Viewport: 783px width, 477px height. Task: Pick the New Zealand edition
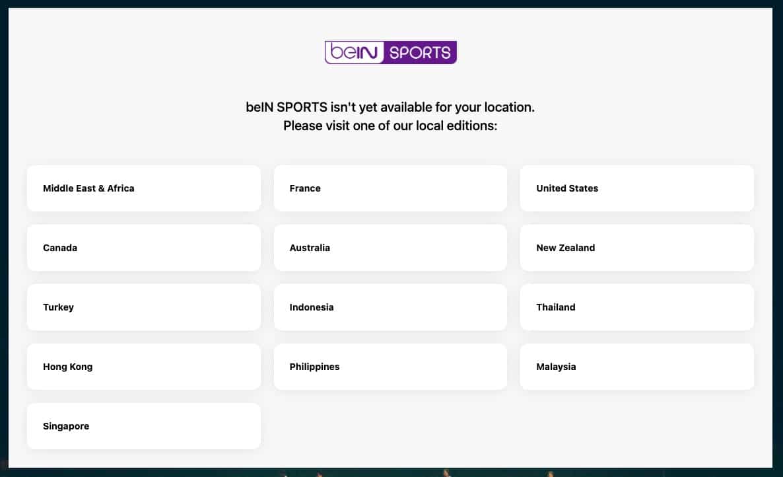point(637,248)
